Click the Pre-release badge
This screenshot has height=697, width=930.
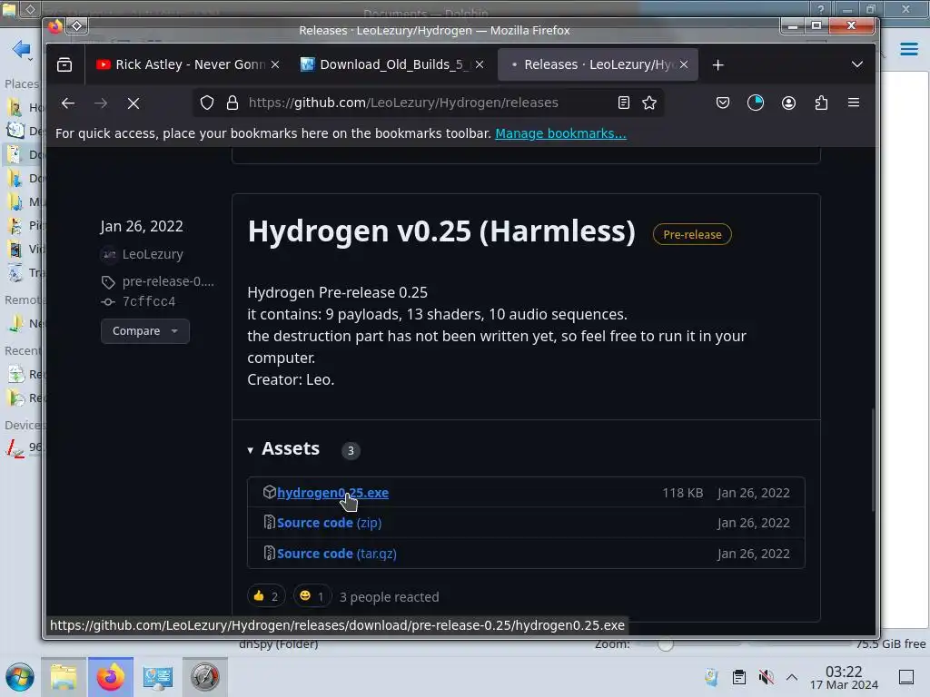692,235
